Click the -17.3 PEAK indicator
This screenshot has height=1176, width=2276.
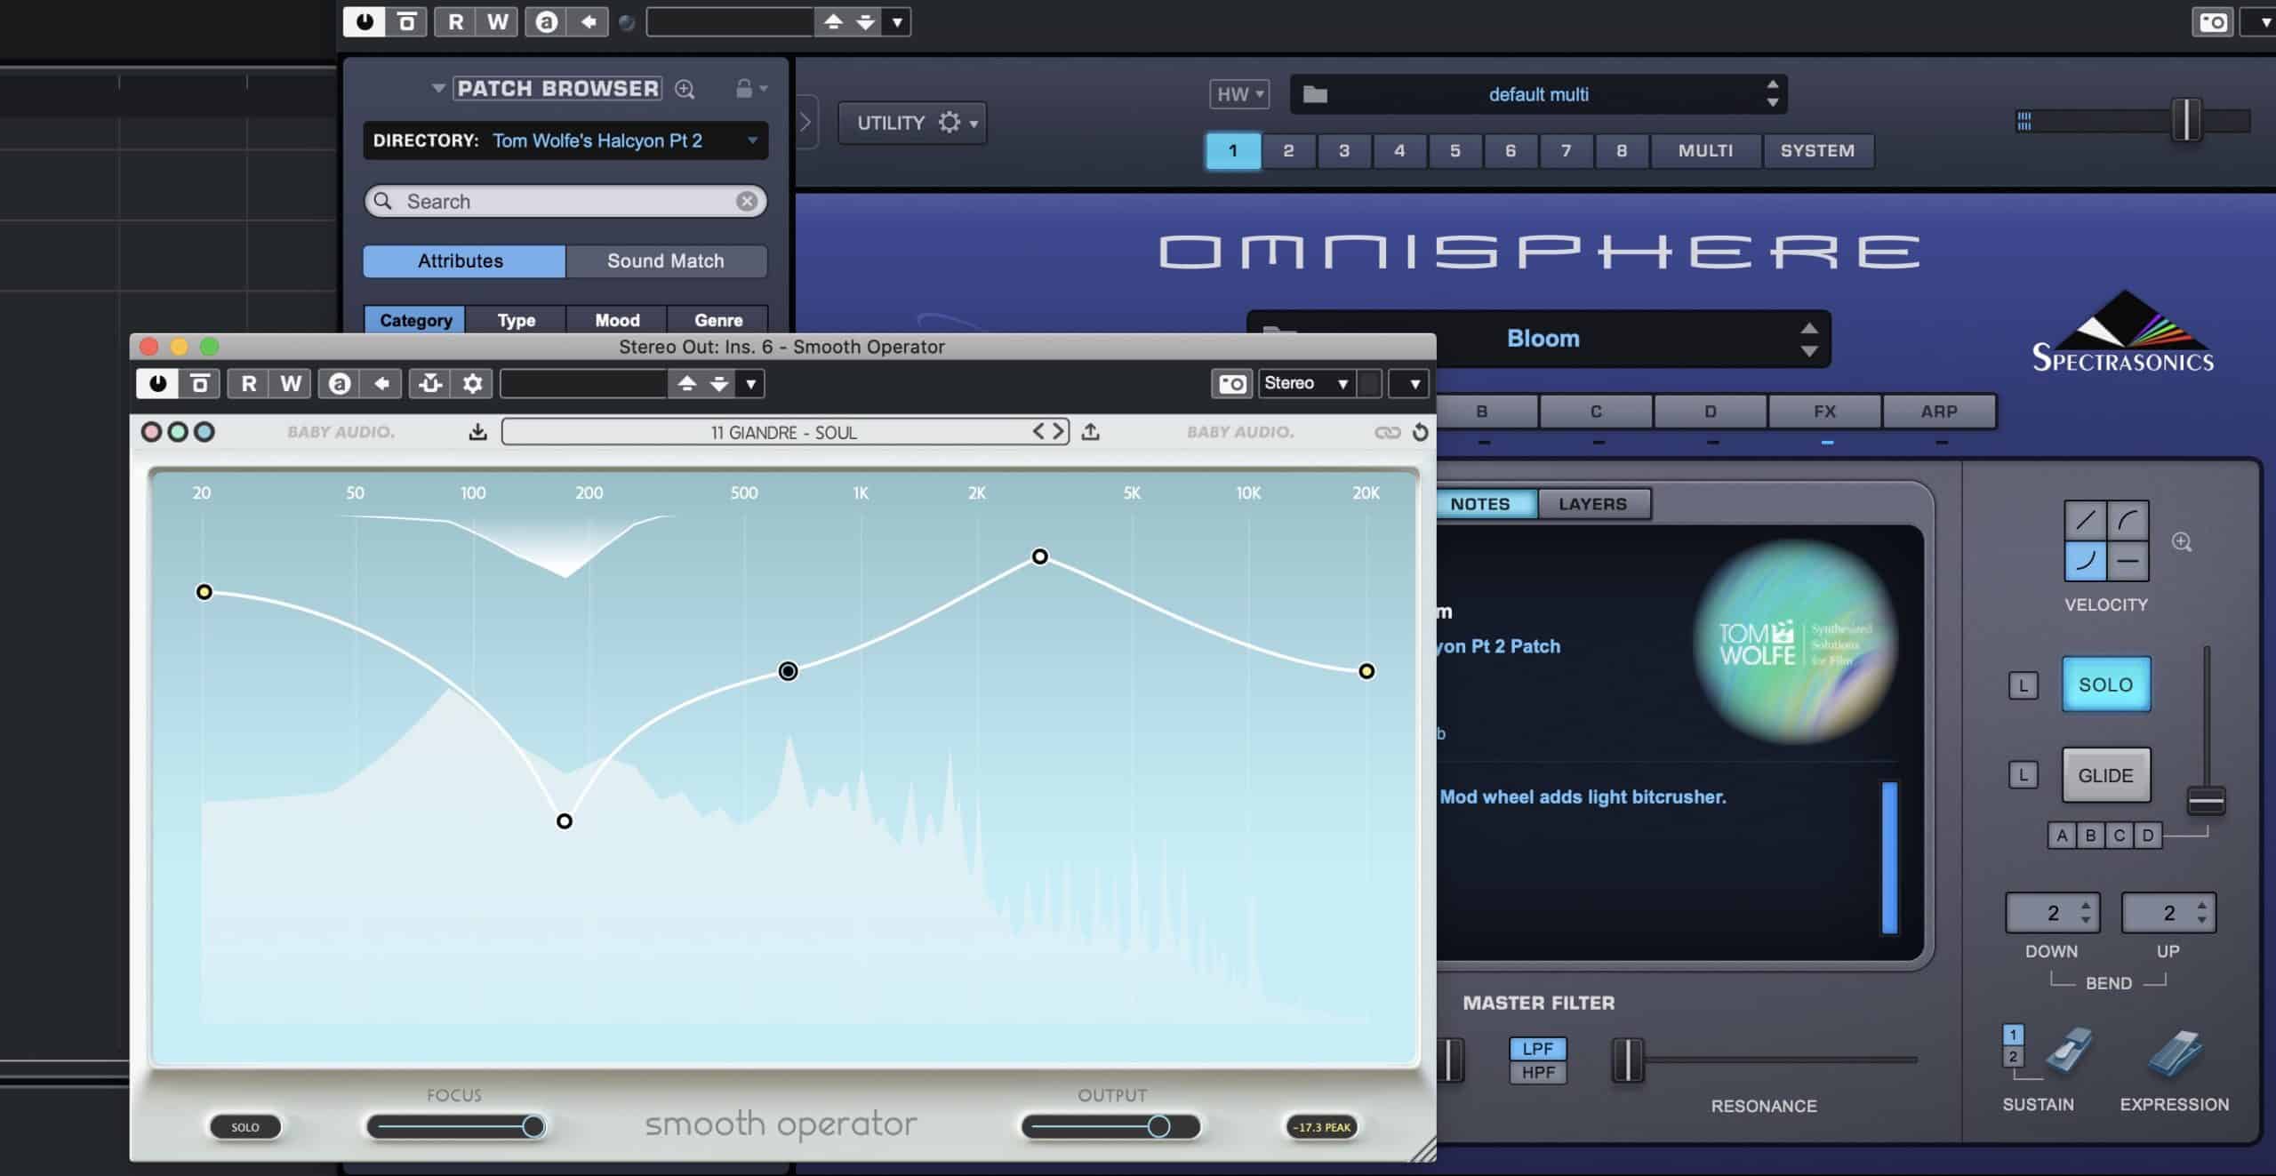tap(1322, 1127)
